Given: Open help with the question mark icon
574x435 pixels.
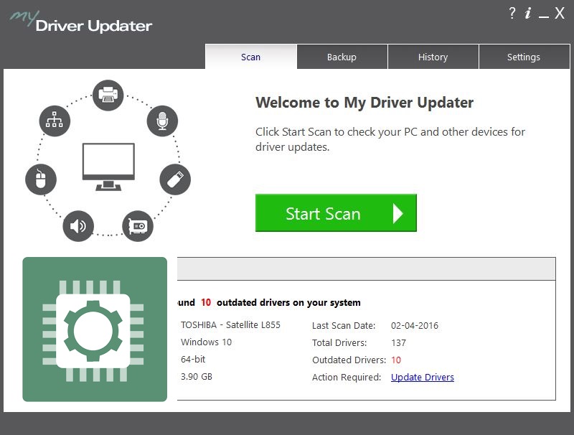Looking at the screenshot, I should (512, 13).
